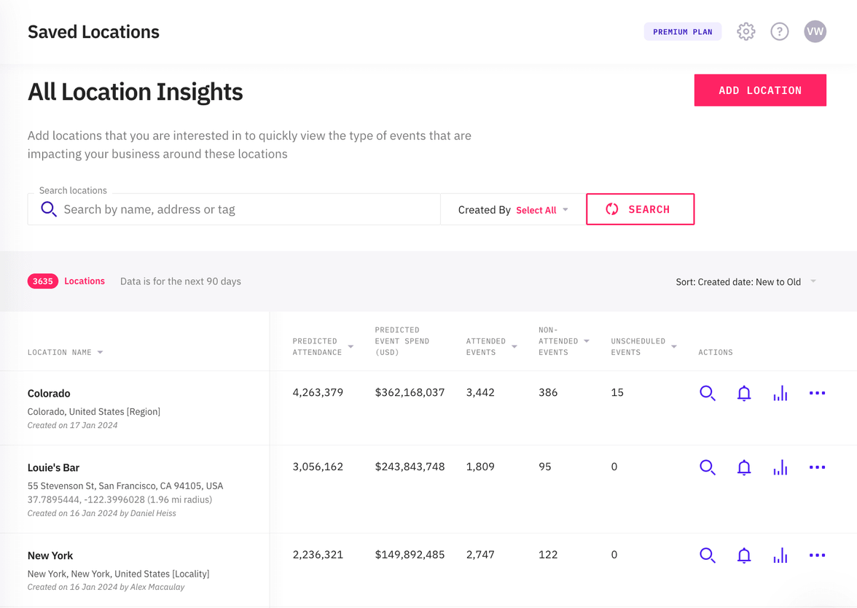Click the VW profile avatar
The height and width of the screenshot is (608, 857).
[815, 31]
